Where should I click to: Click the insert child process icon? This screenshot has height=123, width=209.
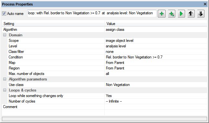click(171, 14)
